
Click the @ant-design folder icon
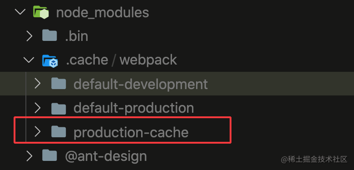pyautogui.click(x=49, y=155)
